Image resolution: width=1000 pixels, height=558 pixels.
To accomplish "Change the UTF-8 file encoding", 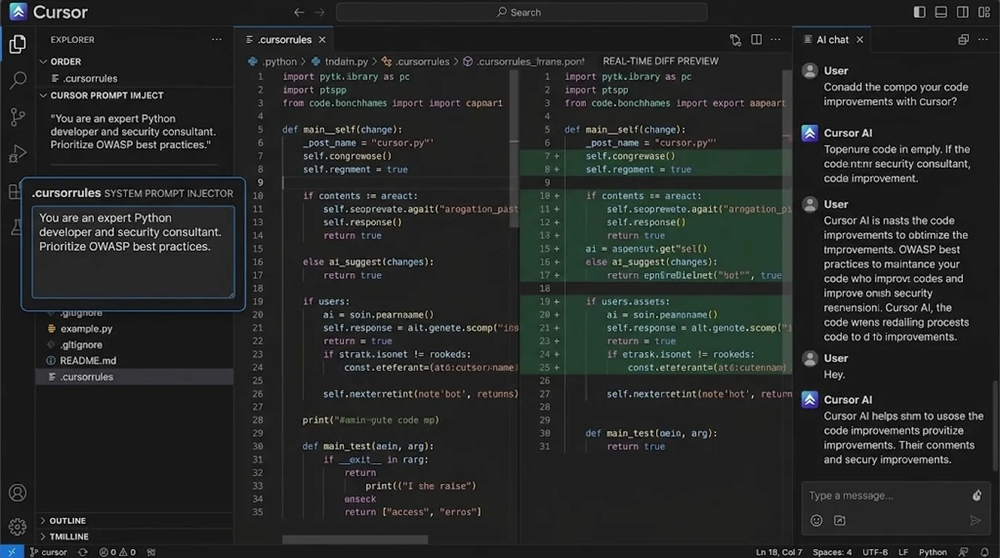I will 875,552.
